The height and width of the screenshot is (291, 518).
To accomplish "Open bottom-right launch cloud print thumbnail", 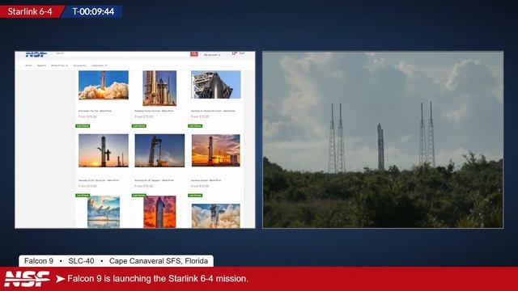I will tap(216, 216).
